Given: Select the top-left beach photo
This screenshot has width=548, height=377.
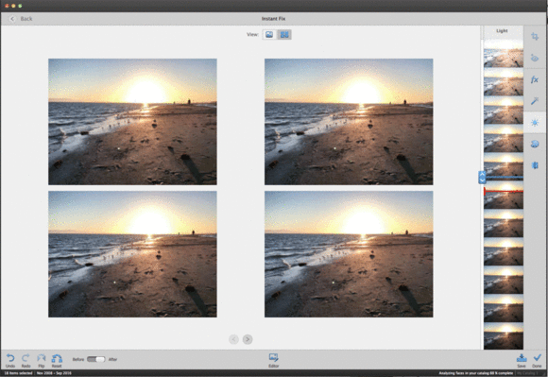Looking at the screenshot, I should point(132,122).
